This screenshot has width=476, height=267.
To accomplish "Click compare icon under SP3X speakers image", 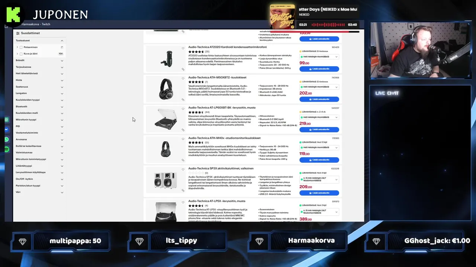I will (x=183, y=190).
